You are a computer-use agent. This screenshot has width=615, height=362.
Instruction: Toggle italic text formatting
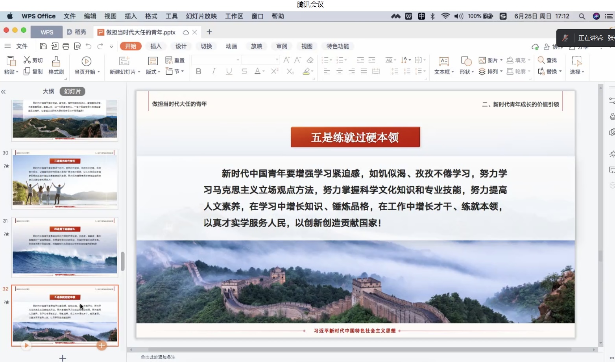point(213,72)
